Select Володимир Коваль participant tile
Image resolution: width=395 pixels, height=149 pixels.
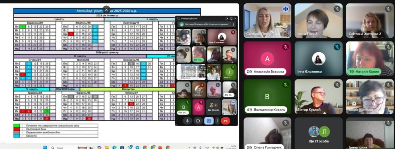click(x=267, y=96)
